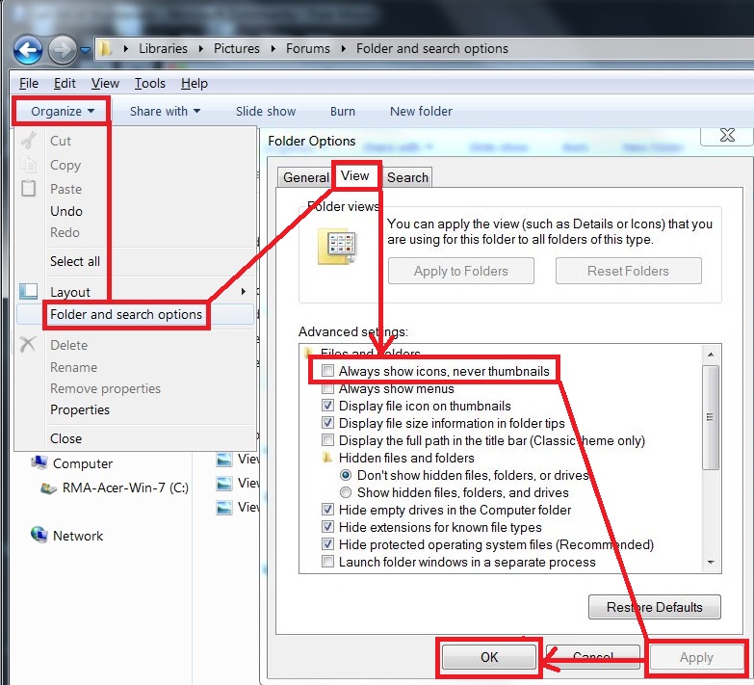This screenshot has width=754, height=685.
Task: Click Burn in the toolbar
Action: [343, 111]
